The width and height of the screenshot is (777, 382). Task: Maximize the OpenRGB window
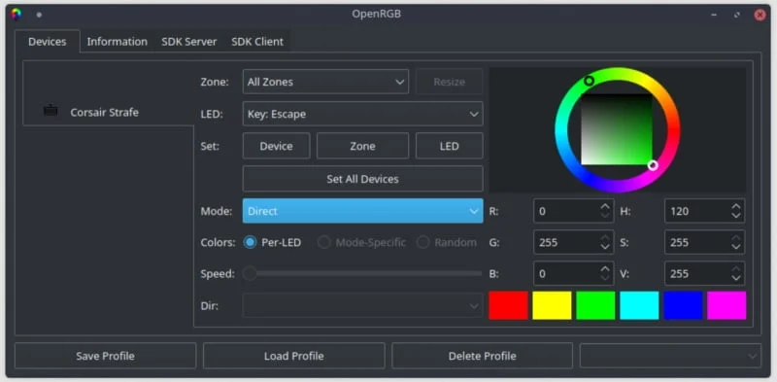[x=737, y=15]
